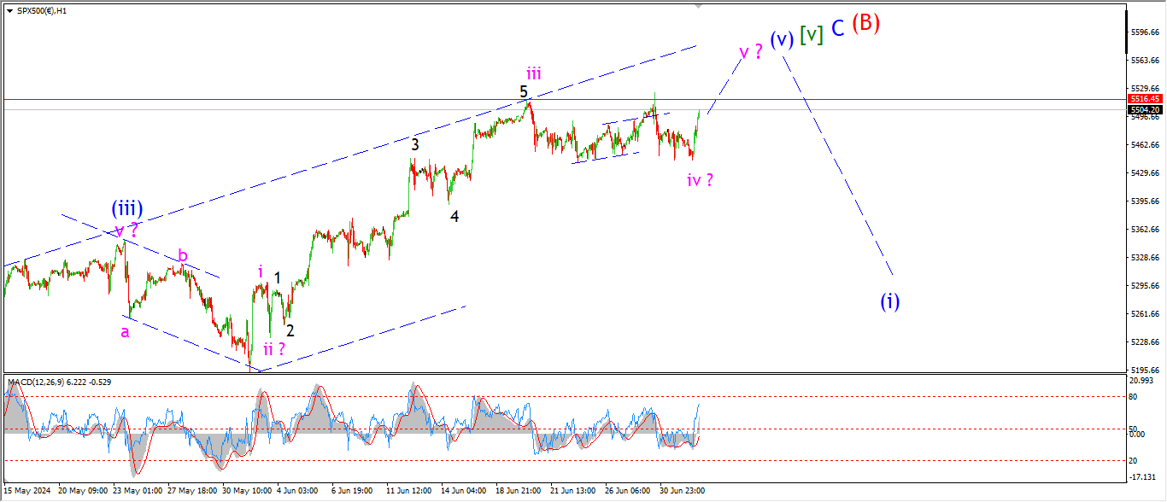1167x502 pixels.
Task: Click the red 5516.45 price tag
Action: 1146,99
